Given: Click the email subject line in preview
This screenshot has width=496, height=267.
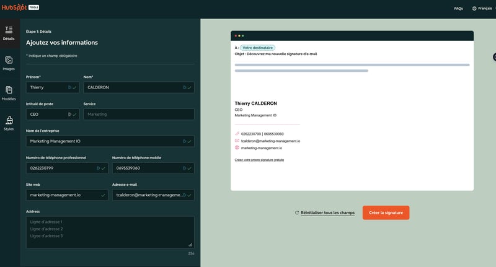Looking at the screenshot, I should click(x=276, y=54).
